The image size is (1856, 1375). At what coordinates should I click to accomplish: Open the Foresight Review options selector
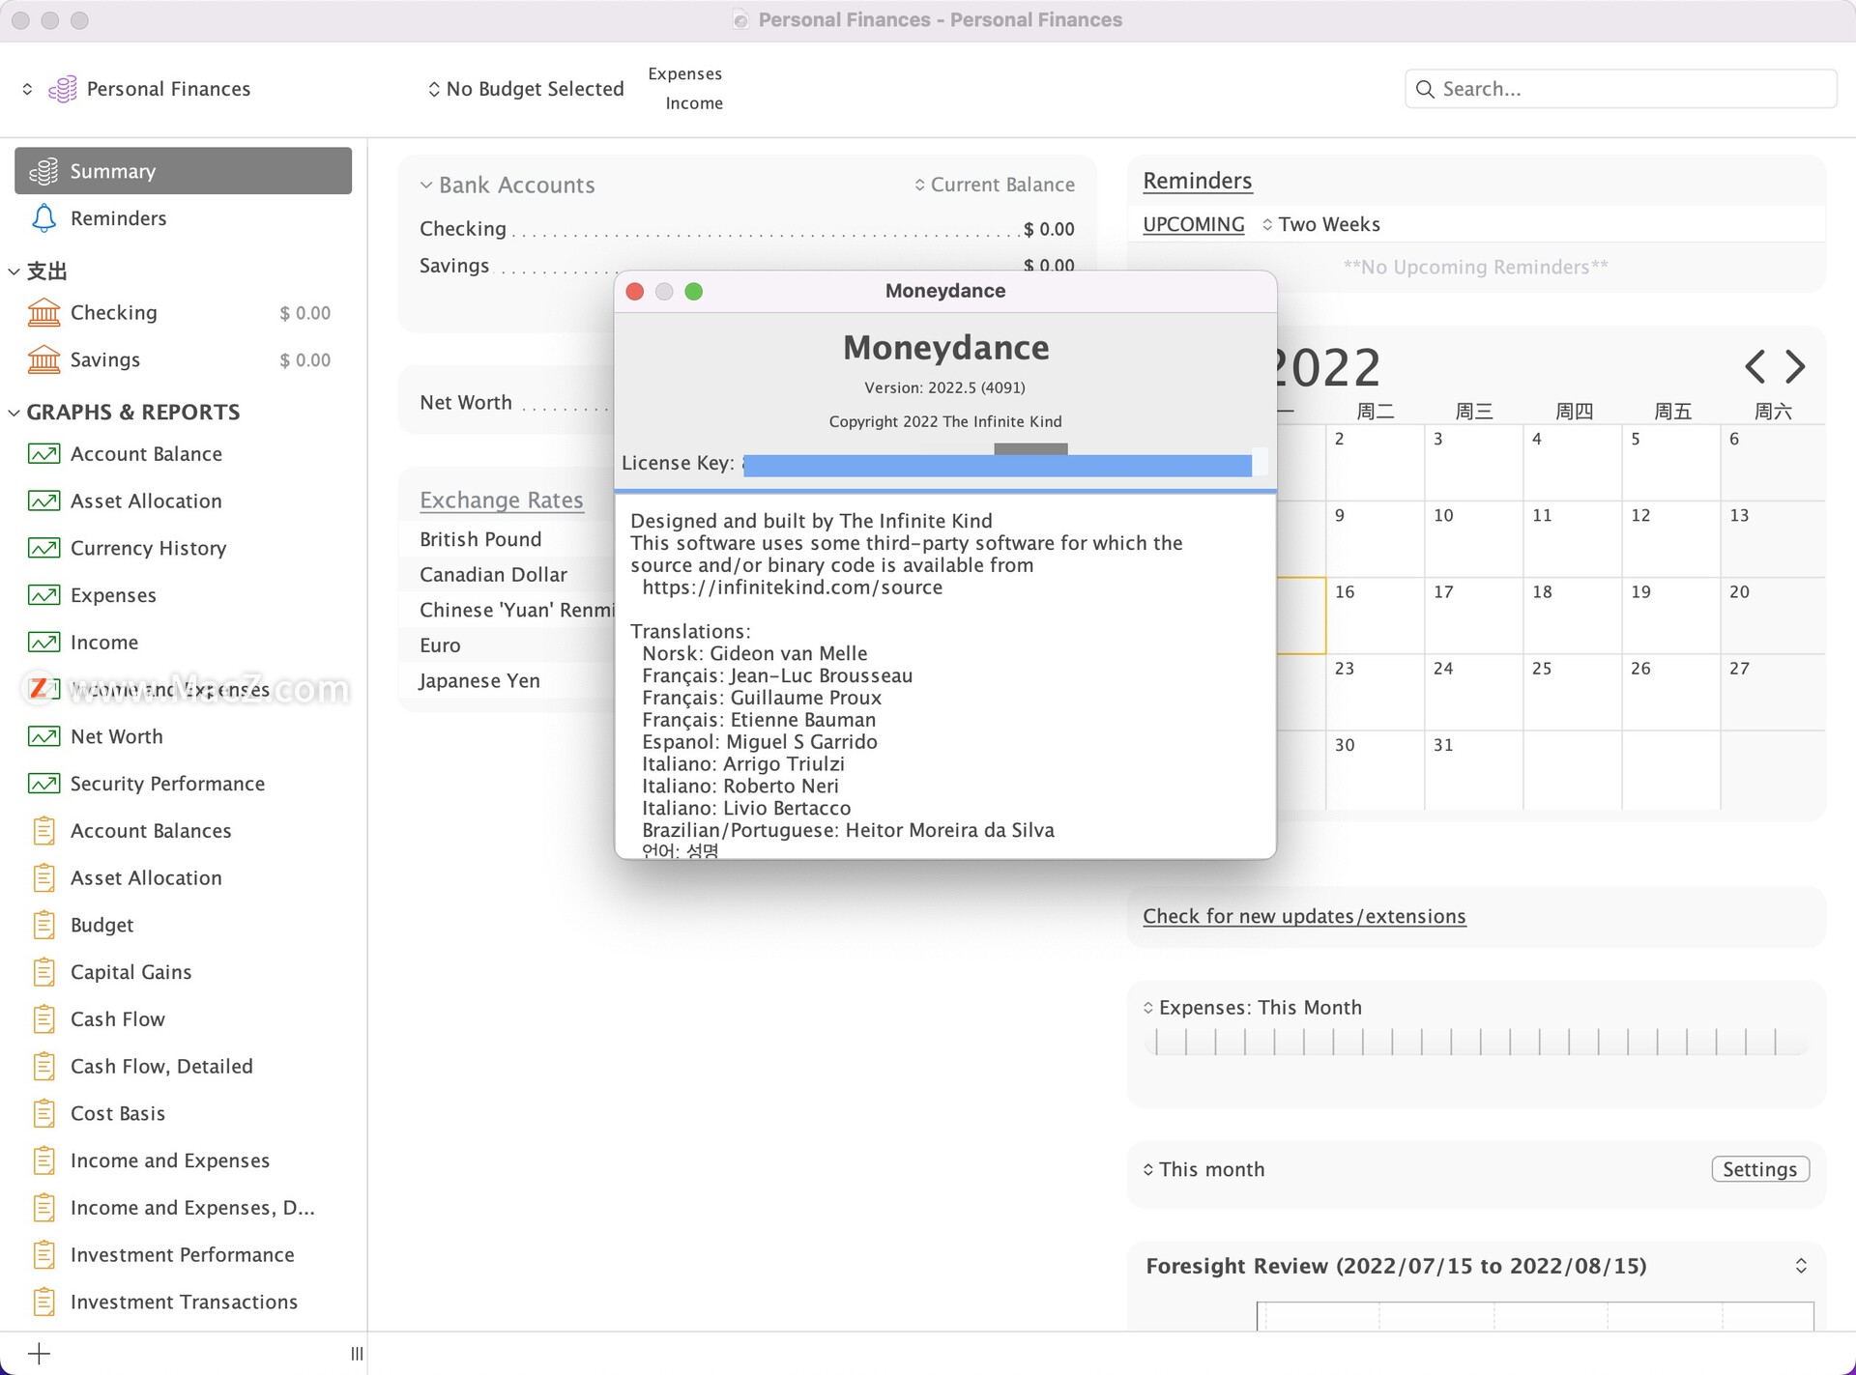pos(1801,1266)
